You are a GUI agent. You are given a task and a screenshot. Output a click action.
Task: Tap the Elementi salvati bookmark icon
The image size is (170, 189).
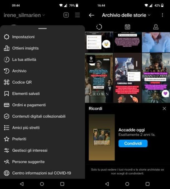pos(6,94)
